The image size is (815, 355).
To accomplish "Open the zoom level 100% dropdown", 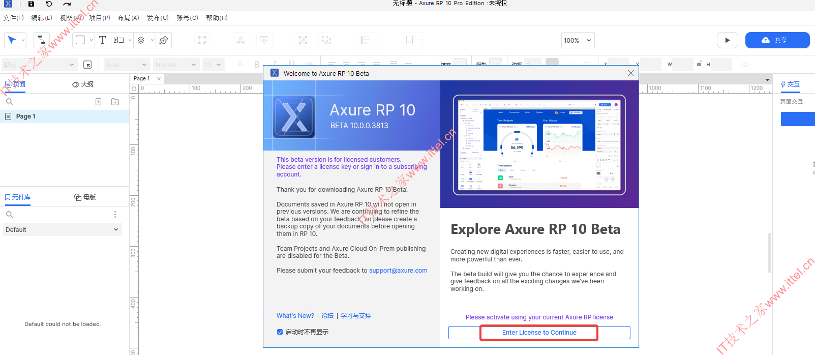I will 578,40.
